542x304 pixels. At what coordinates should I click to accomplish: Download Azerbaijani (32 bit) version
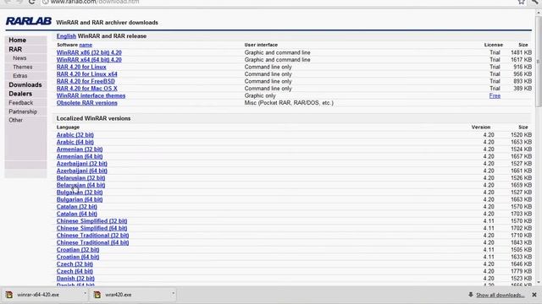pyautogui.click(x=82, y=164)
